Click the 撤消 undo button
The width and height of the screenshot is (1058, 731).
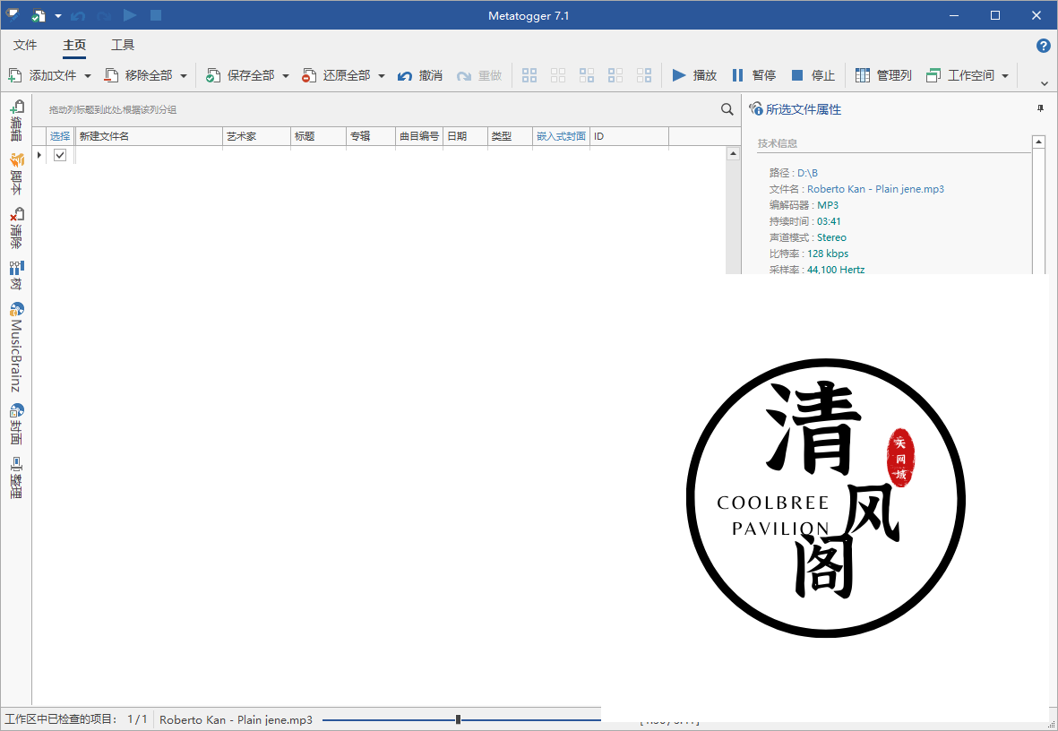click(419, 75)
